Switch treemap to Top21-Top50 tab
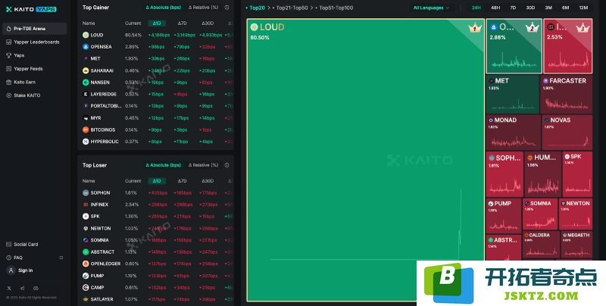Image resolution: width=606 pixels, height=306 pixels. [291, 8]
